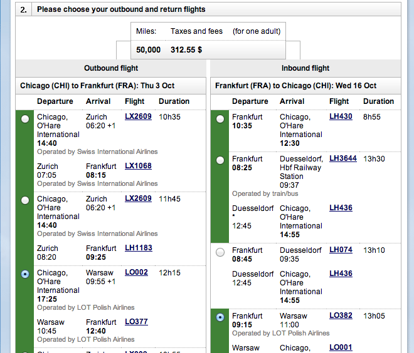
Task: Open the LH3644 flight link
Action: pos(343,158)
